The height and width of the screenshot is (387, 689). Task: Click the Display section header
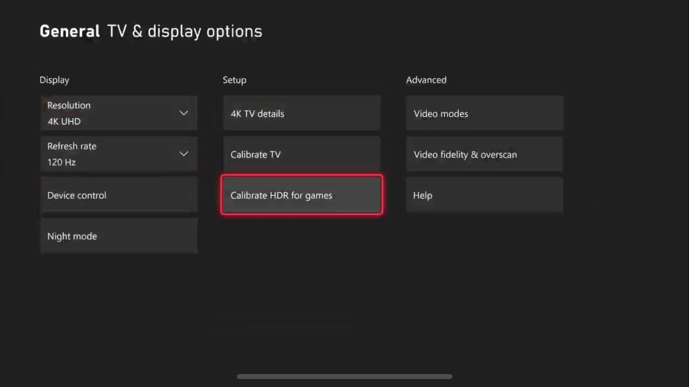coord(54,79)
